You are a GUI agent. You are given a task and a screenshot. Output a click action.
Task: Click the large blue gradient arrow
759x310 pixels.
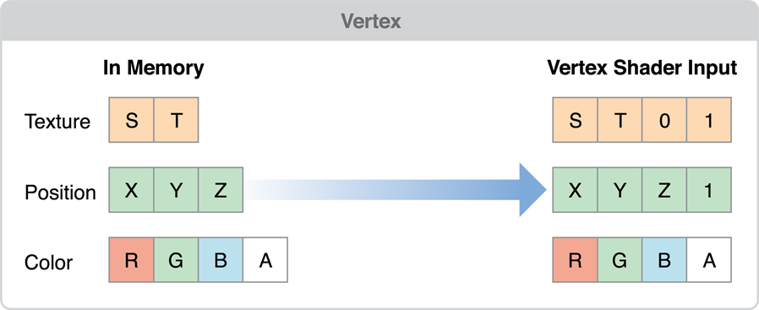(396, 190)
